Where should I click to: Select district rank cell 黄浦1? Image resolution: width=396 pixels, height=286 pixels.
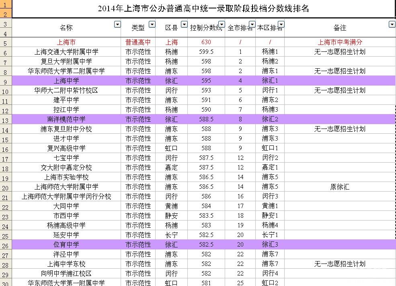[x=270, y=206]
